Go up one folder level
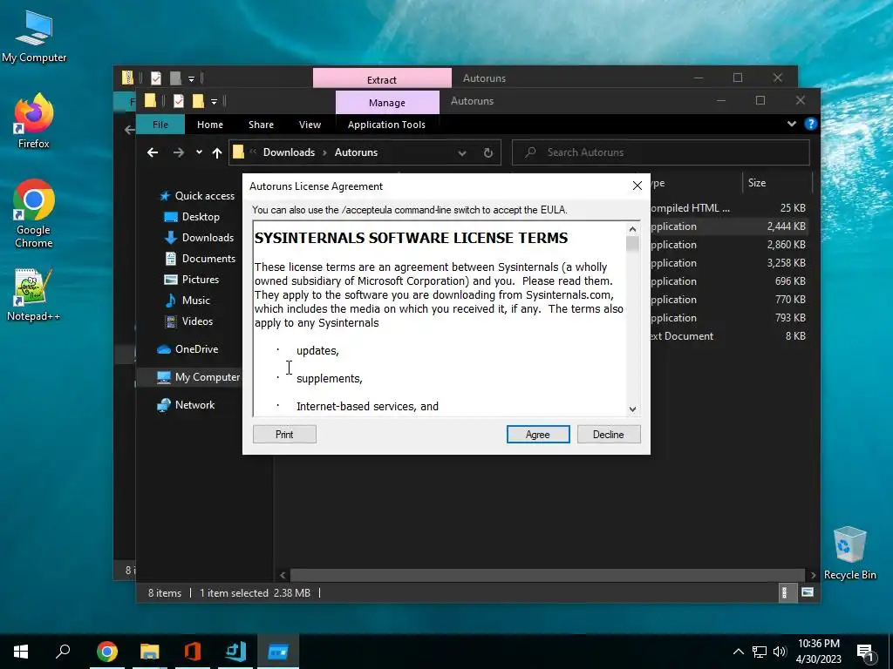 (217, 152)
